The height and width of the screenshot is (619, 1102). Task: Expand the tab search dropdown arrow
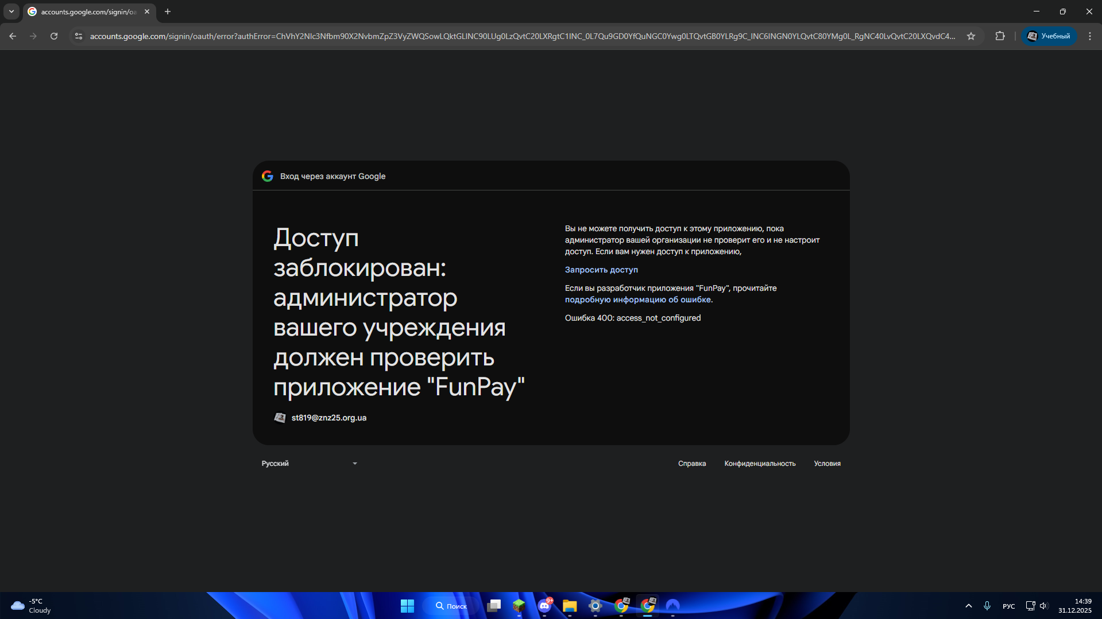(x=11, y=11)
